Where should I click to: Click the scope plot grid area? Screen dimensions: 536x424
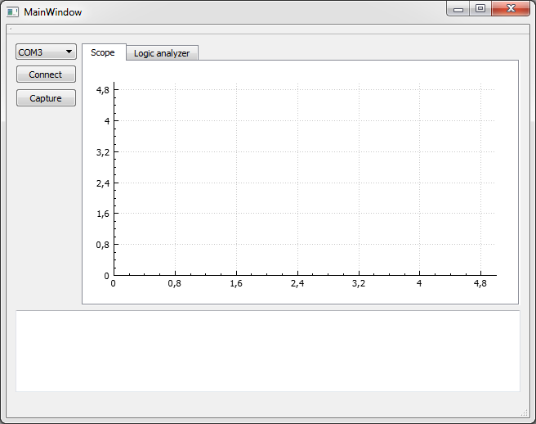(x=305, y=179)
